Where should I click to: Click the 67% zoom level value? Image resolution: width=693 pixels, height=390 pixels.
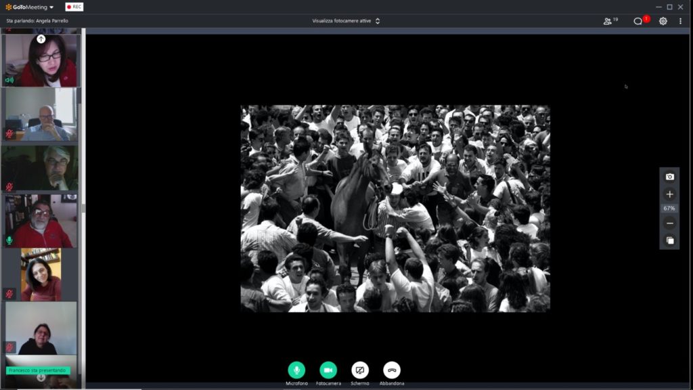(x=669, y=209)
